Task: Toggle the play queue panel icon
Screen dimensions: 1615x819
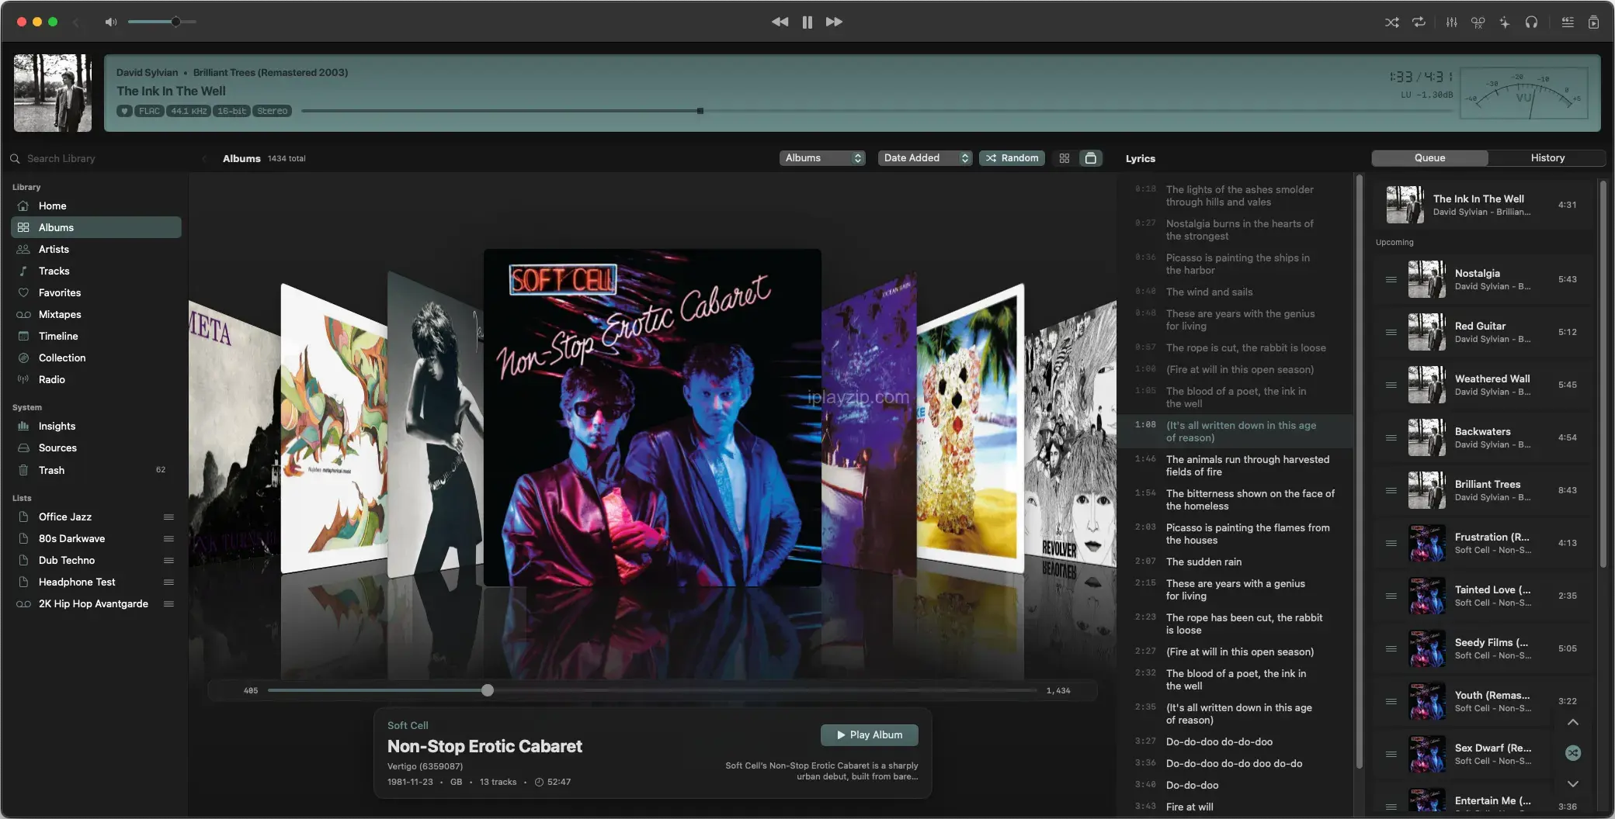Action: tap(1594, 22)
